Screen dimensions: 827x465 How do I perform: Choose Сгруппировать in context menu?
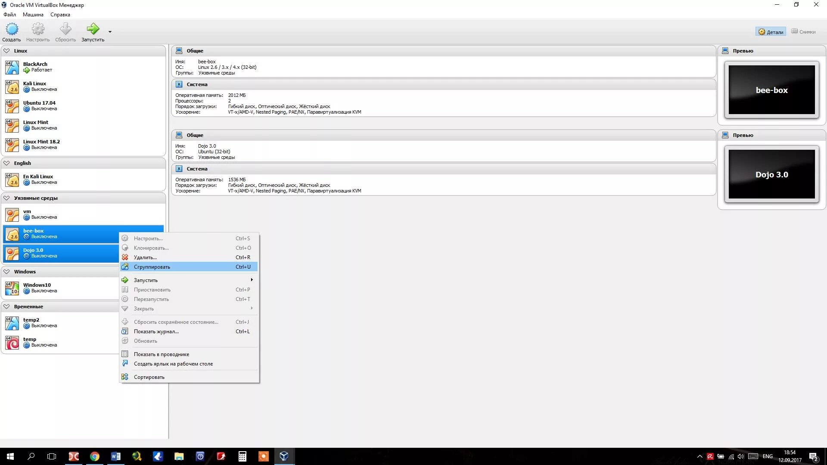(x=152, y=267)
